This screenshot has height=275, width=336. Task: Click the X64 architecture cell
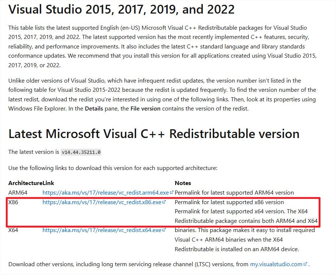click(x=13, y=230)
